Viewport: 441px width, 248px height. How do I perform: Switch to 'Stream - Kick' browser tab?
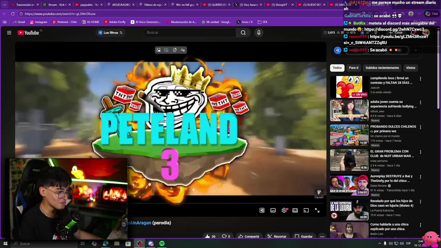pyautogui.click(x=57, y=5)
